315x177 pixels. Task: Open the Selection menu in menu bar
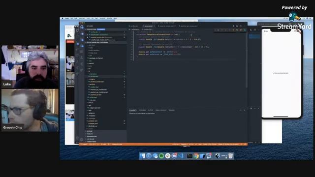82,18
